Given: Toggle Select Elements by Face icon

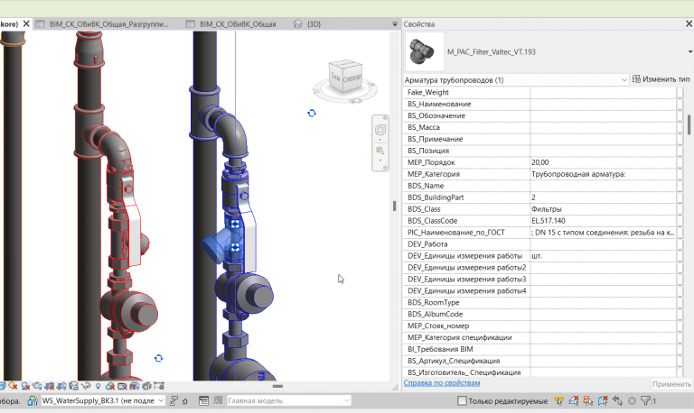Looking at the screenshot, I should pos(603,400).
